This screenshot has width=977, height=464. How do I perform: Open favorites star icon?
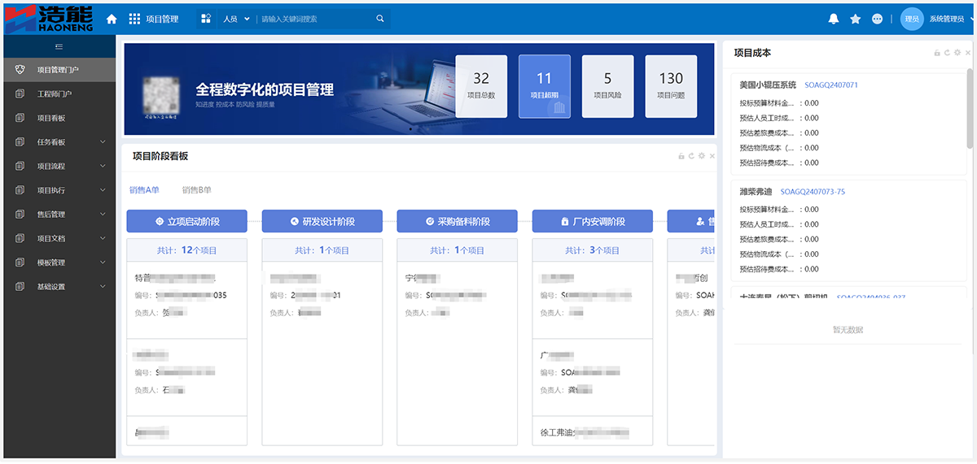(x=855, y=19)
